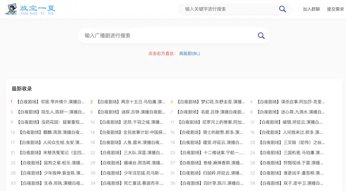Open entry 15 骑士的献祭.那多
This screenshot has height=191, width=346.
pyautogui.click(x=211, y=132)
